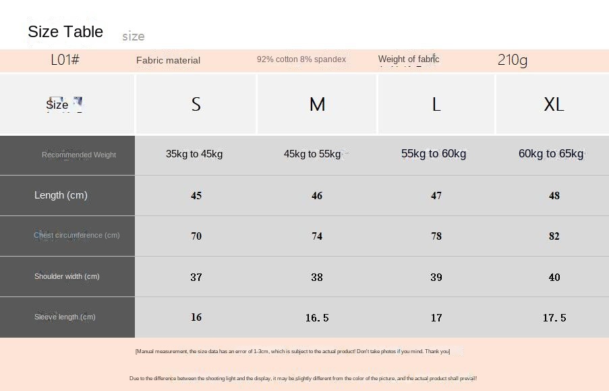Click the 92% cotton 8% spandex text
Screen dimensions: 609x391
(301, 59)
